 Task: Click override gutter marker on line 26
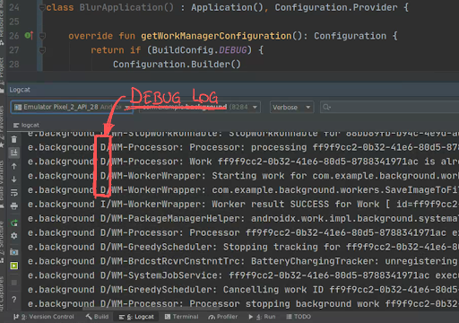point(29,36)
